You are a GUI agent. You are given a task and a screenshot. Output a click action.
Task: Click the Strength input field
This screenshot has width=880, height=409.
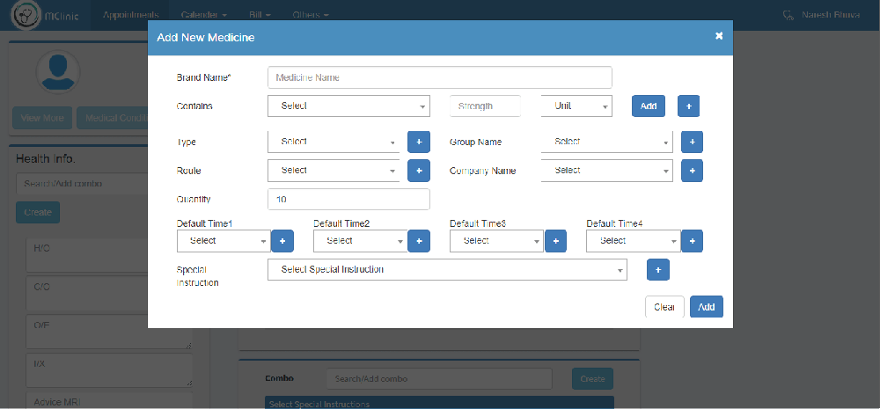coord(486,106)
